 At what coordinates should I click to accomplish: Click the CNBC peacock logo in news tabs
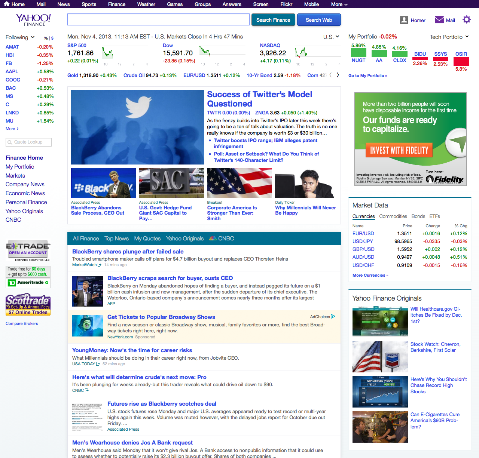coord(213,238)
